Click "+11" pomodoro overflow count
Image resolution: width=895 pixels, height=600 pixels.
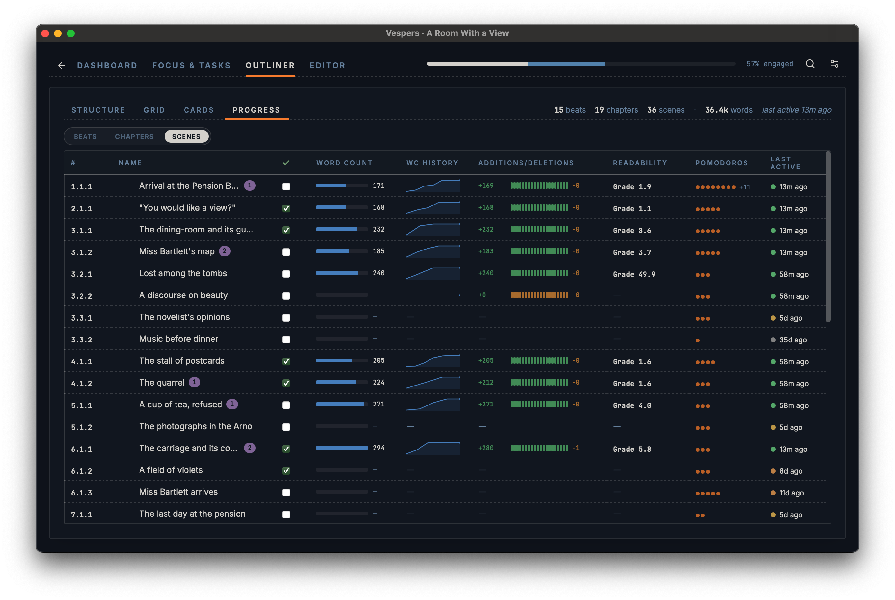pyautogui.click(x=745, y=187)
